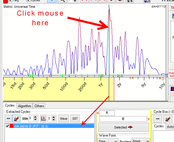The image size is (174, 142).
Task: Click the eraser icon in Cycle Box
Action: click(167, 119)
